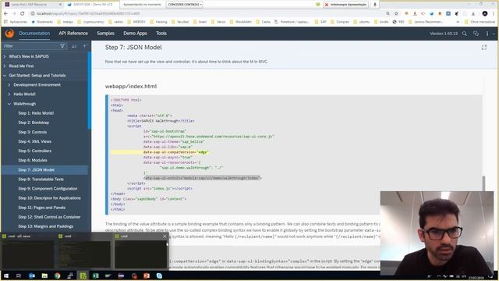Collapse the Walkthrough node
The width and height of the screenshot is (499, 281).
coord(9,104)
